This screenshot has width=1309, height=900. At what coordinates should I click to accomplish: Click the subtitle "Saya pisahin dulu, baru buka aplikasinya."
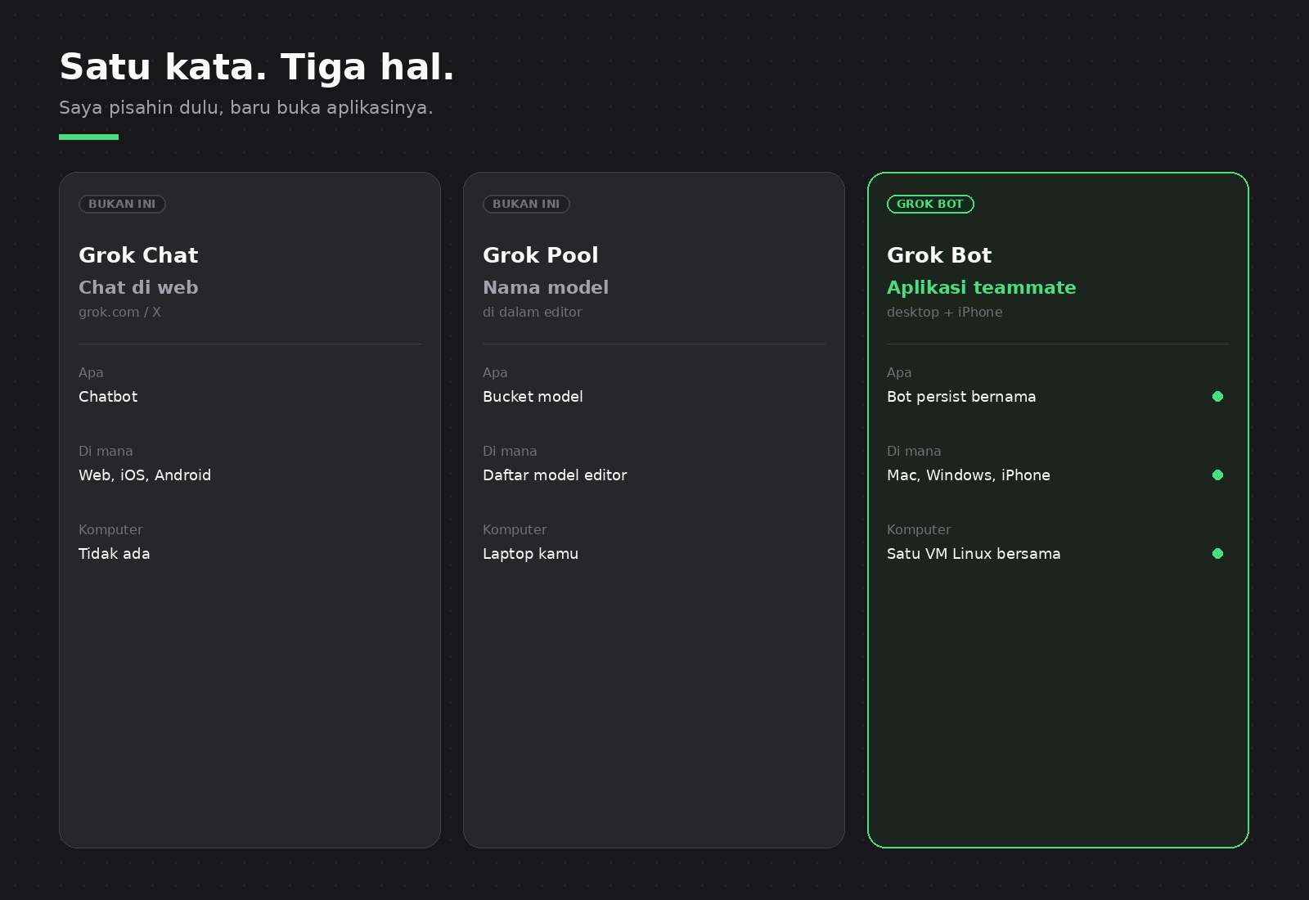pos(246,108)
